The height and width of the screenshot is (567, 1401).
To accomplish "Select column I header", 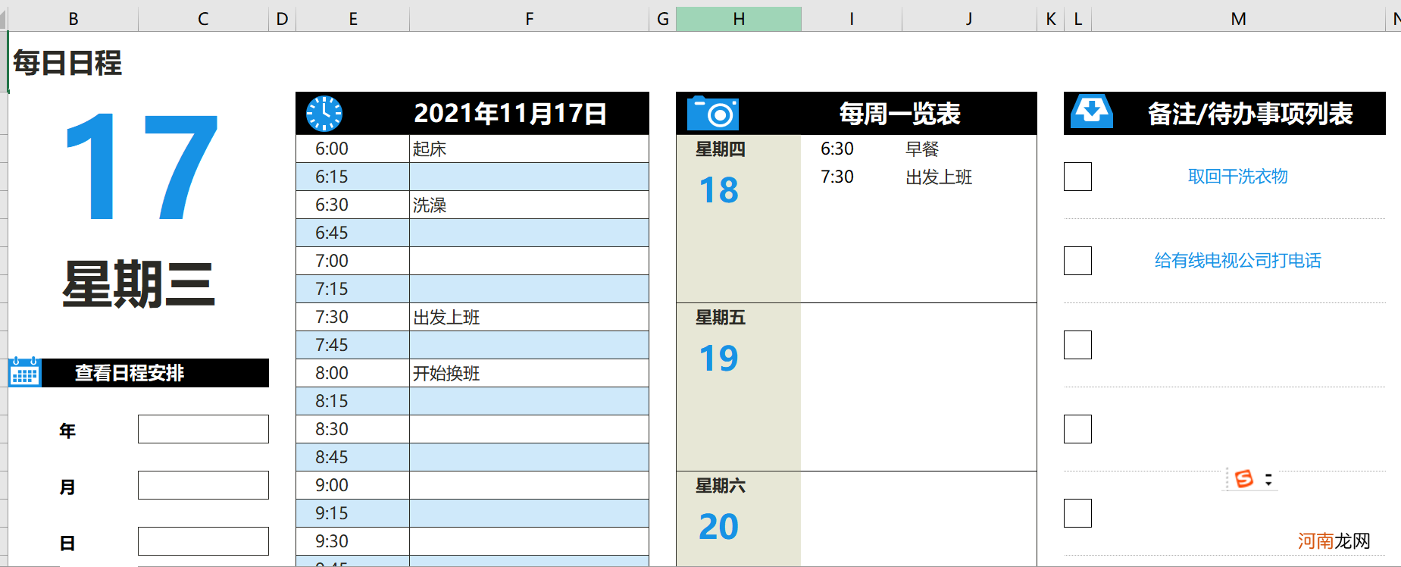I will pos(852,19).
